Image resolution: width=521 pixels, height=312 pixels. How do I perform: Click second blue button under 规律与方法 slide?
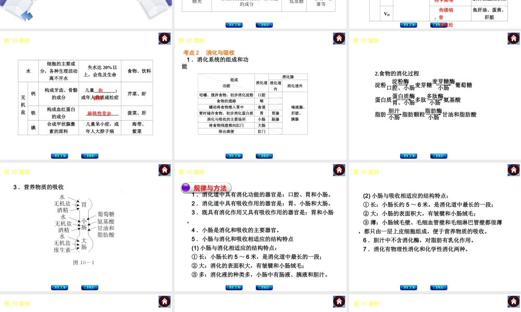[264, 288]
